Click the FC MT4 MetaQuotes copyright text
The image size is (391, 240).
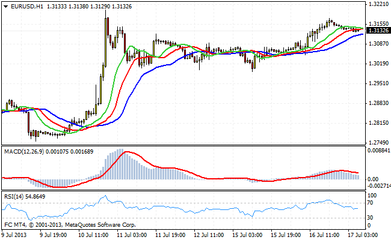coord(70,225)
